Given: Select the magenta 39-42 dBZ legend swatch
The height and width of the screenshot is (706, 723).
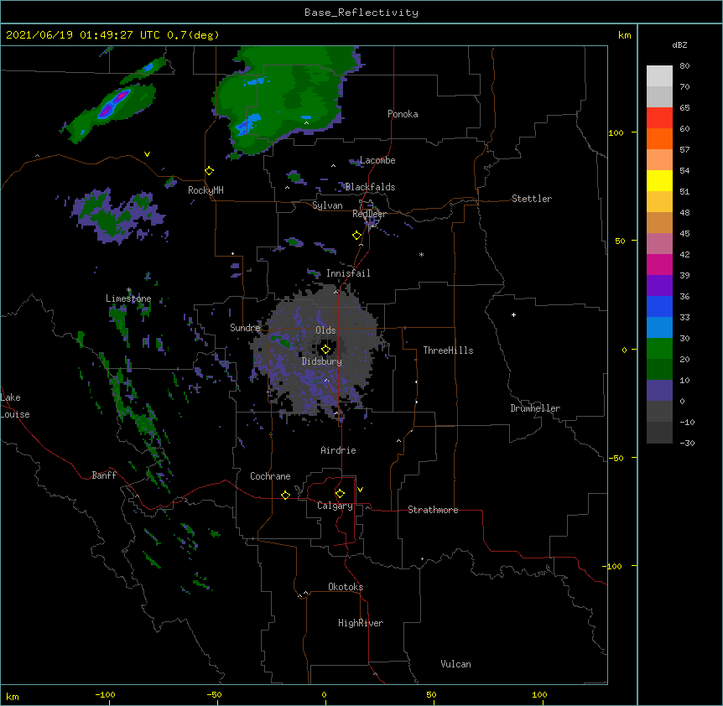Looking at the screenshot, I should pos(659,264).
